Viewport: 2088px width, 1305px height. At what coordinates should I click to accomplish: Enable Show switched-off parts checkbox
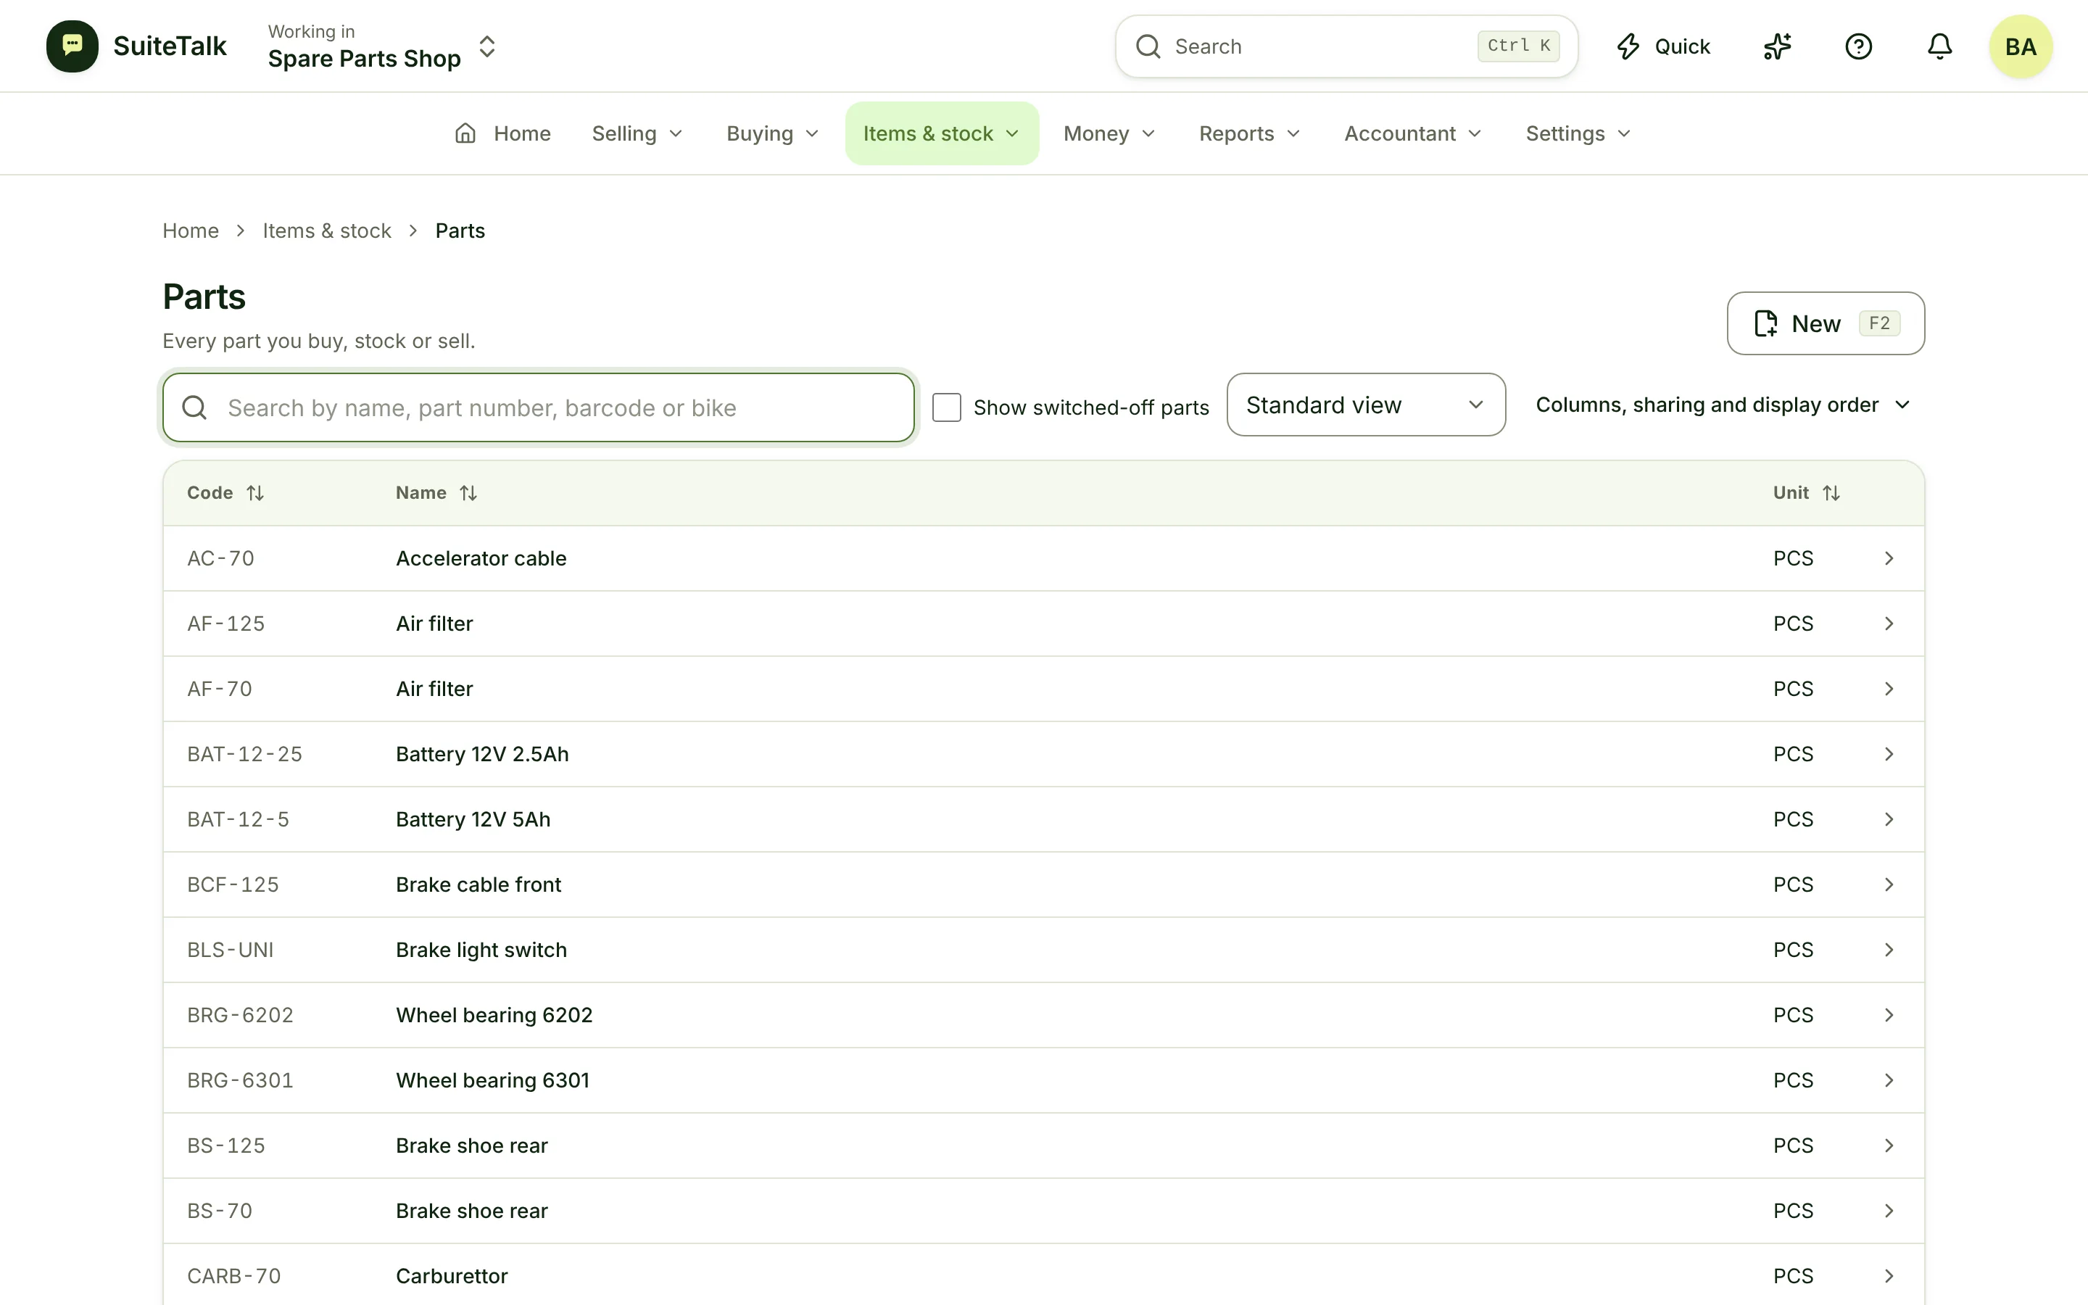click(947, 407)
